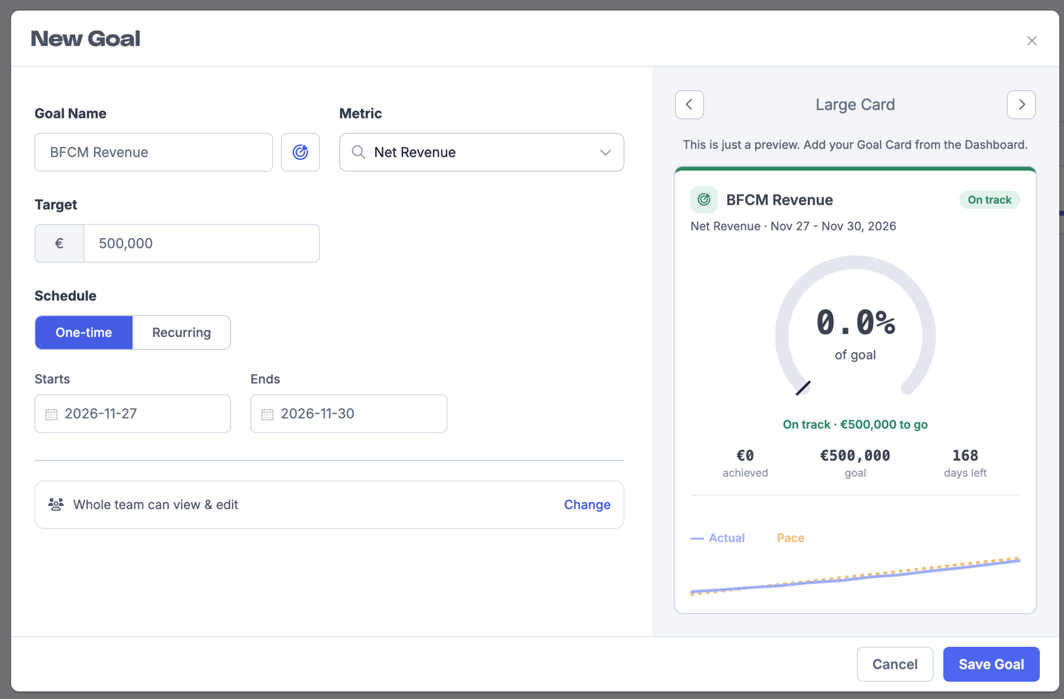
Task: Click the Cancel button
Action: [x=895, y=664]
